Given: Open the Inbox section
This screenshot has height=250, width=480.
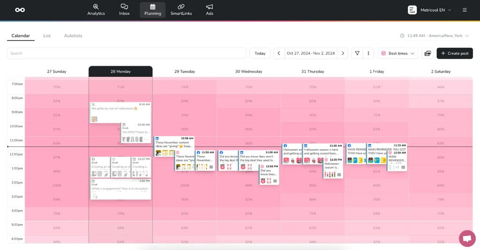Looking at the screenshot, I should [x=124, y=10].
